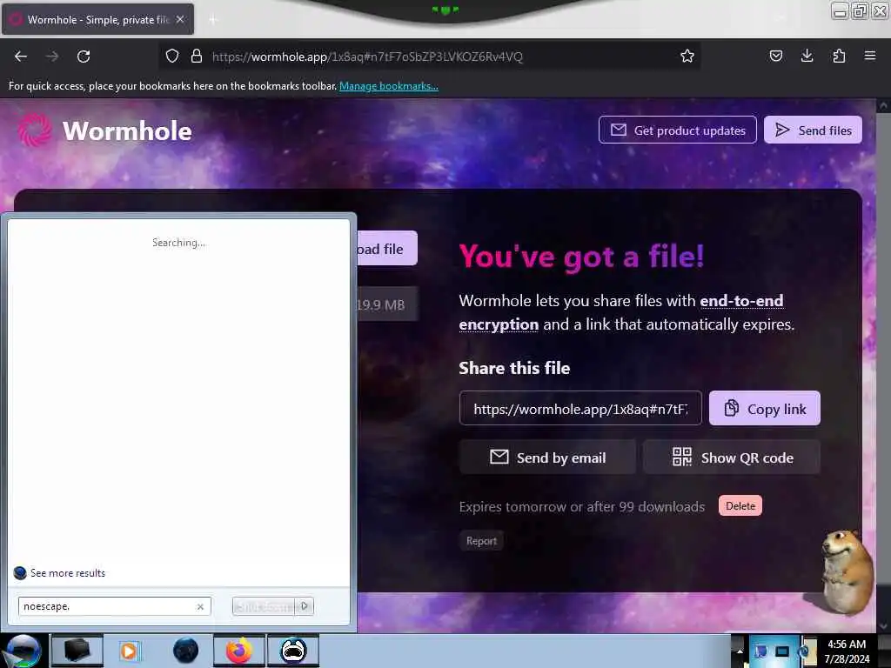Show hidden system tray icons
The height and width of the screenshot is (668, 891).
pos(740,651)
